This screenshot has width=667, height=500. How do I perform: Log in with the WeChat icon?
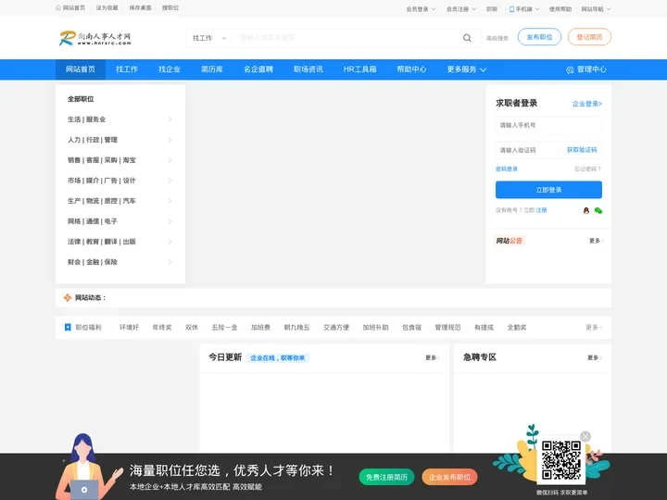pyautogui.click(x=598, y=210)
